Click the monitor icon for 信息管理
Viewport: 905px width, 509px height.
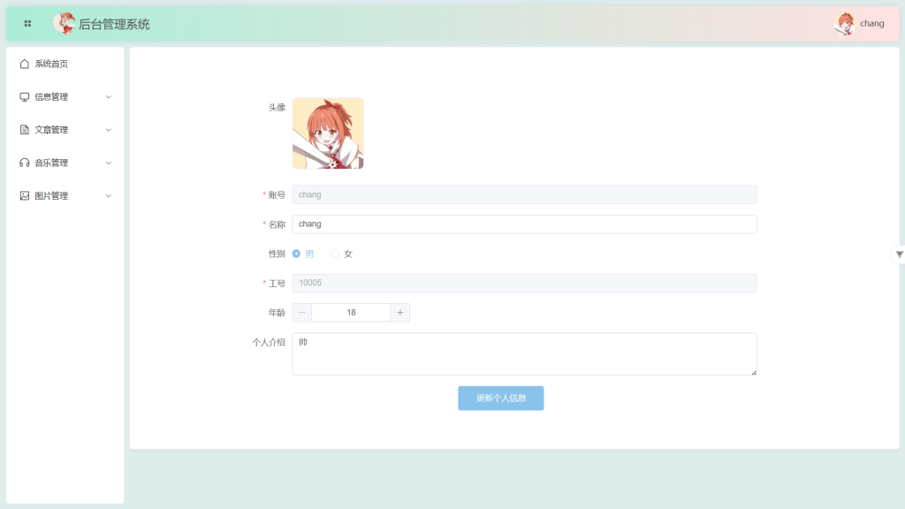tap(25, 97)
